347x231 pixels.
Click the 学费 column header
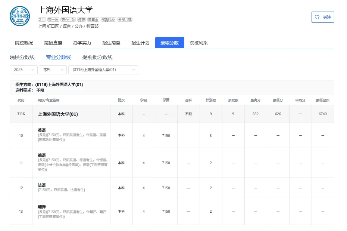[166, 100]
